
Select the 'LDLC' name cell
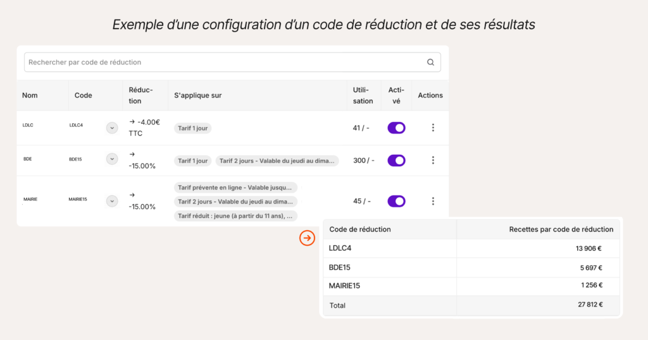pyautogui.click(x=28, y=125)
